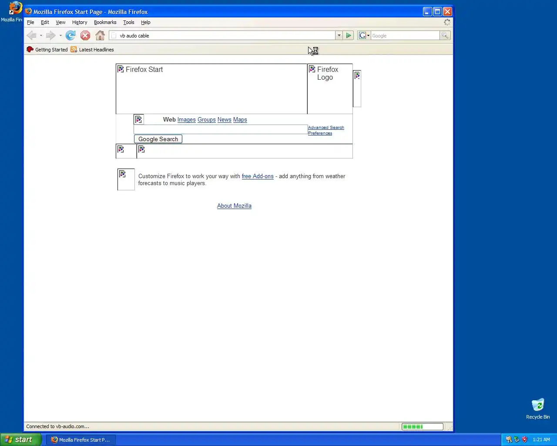Open Preferences link
Image resolution: width=557 pixels, height=446 pixels.
click(320, 133)
